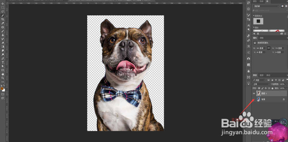This screenshot has height=142, width=288.
Task: Select the Dodge tool
Action: 3,55
